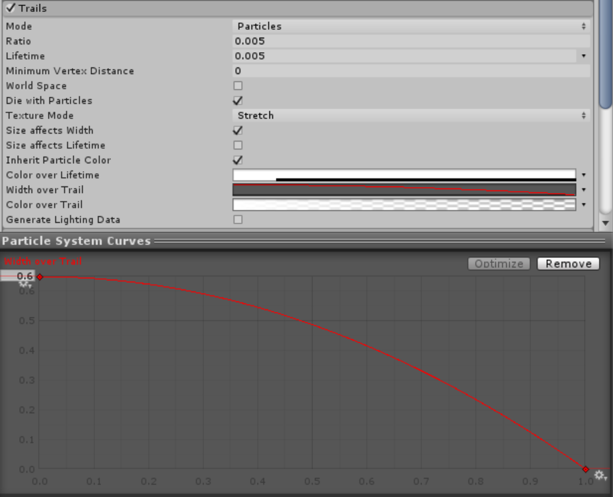Click the Width over Trail curve preview
Viewport: 613px width, 497px height.
pyautogui.click(x=404, y=190)
